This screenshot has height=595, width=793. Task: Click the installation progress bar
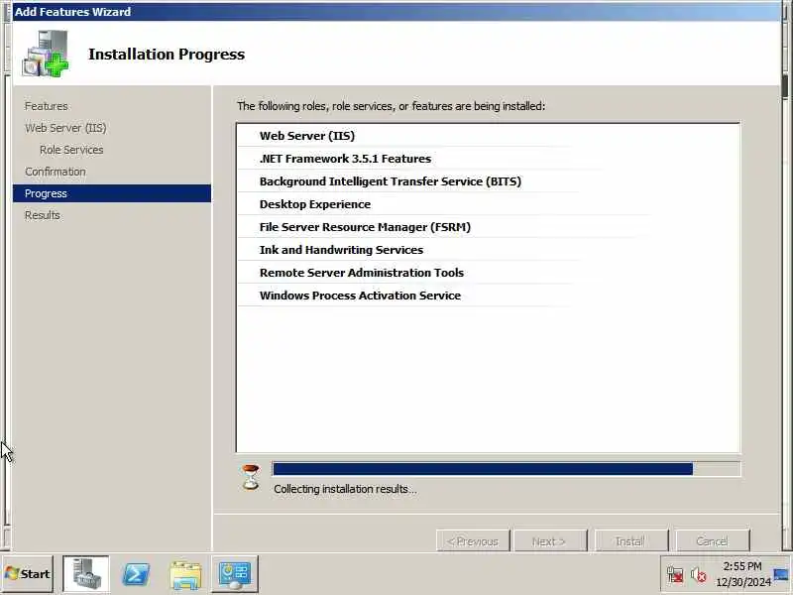507,469
